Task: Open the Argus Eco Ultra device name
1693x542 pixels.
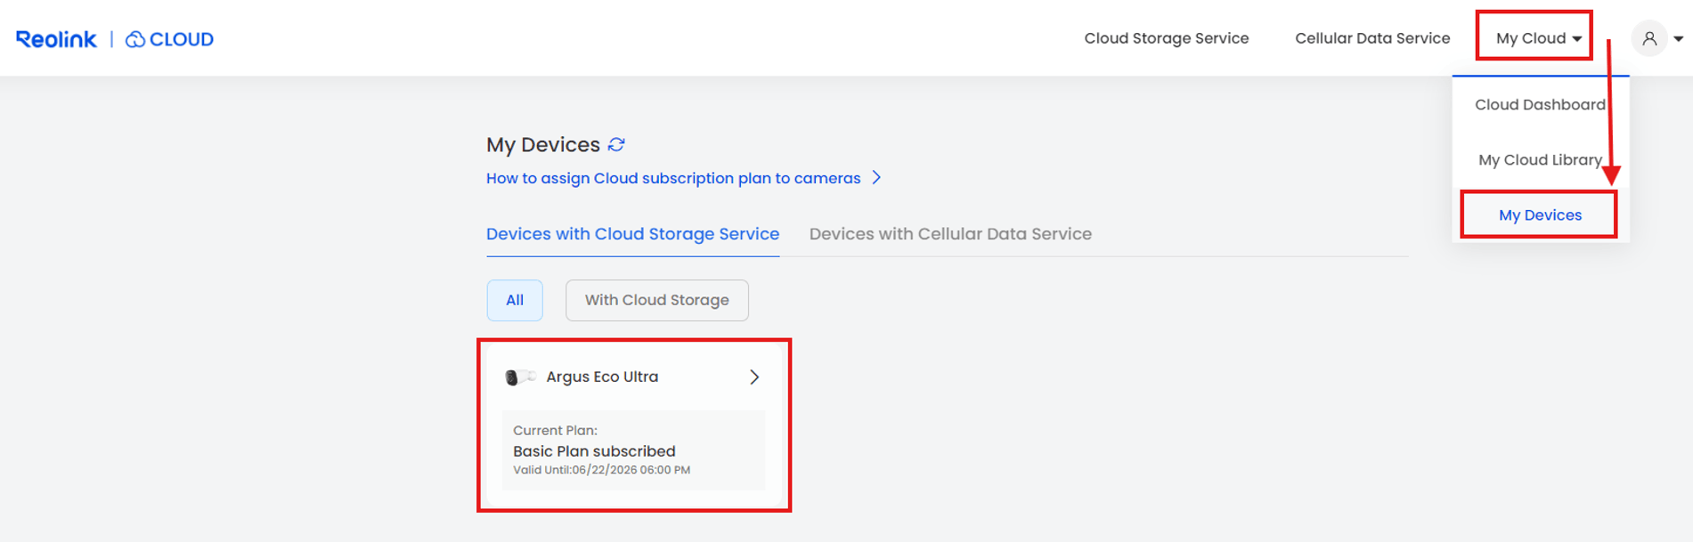Action: coord(602,377)
